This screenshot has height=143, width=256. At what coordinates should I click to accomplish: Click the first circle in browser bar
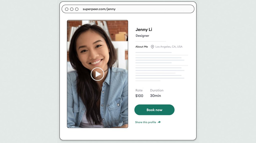(x=67, y=9)
